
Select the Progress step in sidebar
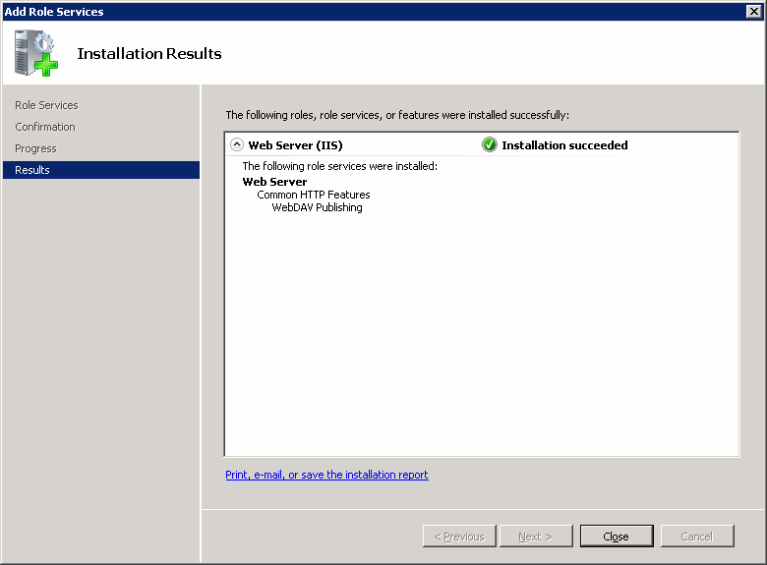coord(35,148)
